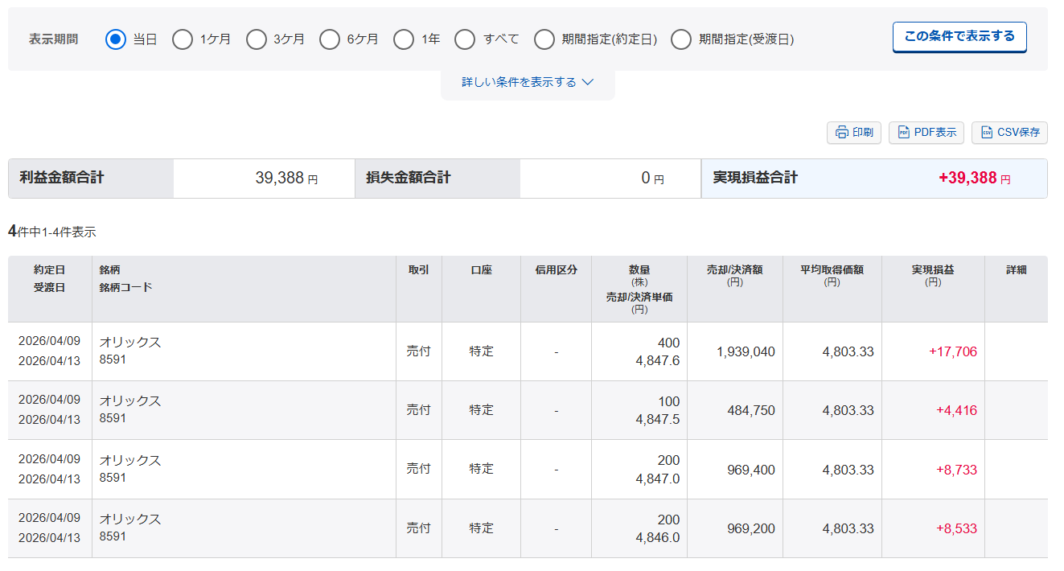
Task: Pick the 6ケ月 period option
Action: [330, 39]
